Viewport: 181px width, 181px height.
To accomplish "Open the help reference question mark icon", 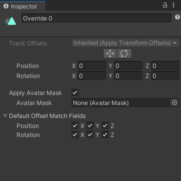I will coord(177,17).
